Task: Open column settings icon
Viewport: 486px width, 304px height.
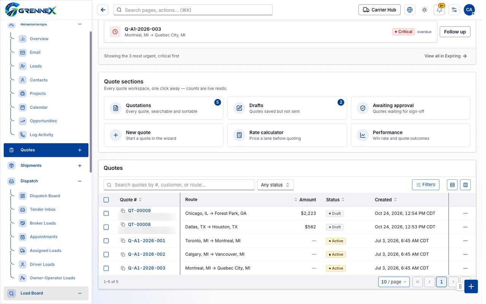Action: tap(465, 185)
